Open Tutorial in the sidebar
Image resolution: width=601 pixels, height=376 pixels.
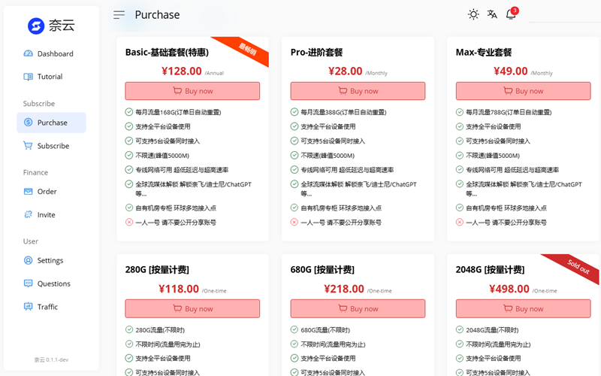point(51,77)
